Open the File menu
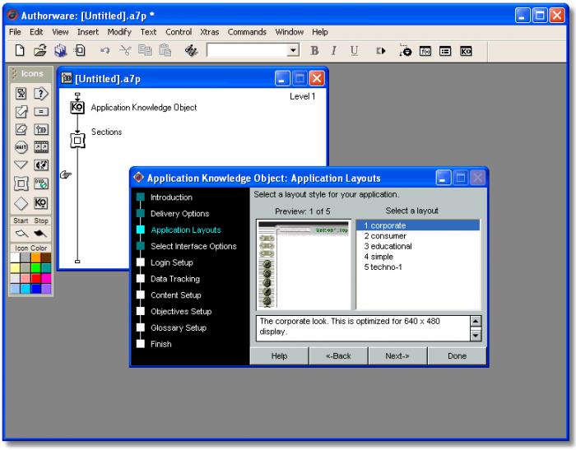 tap(15, 32)
